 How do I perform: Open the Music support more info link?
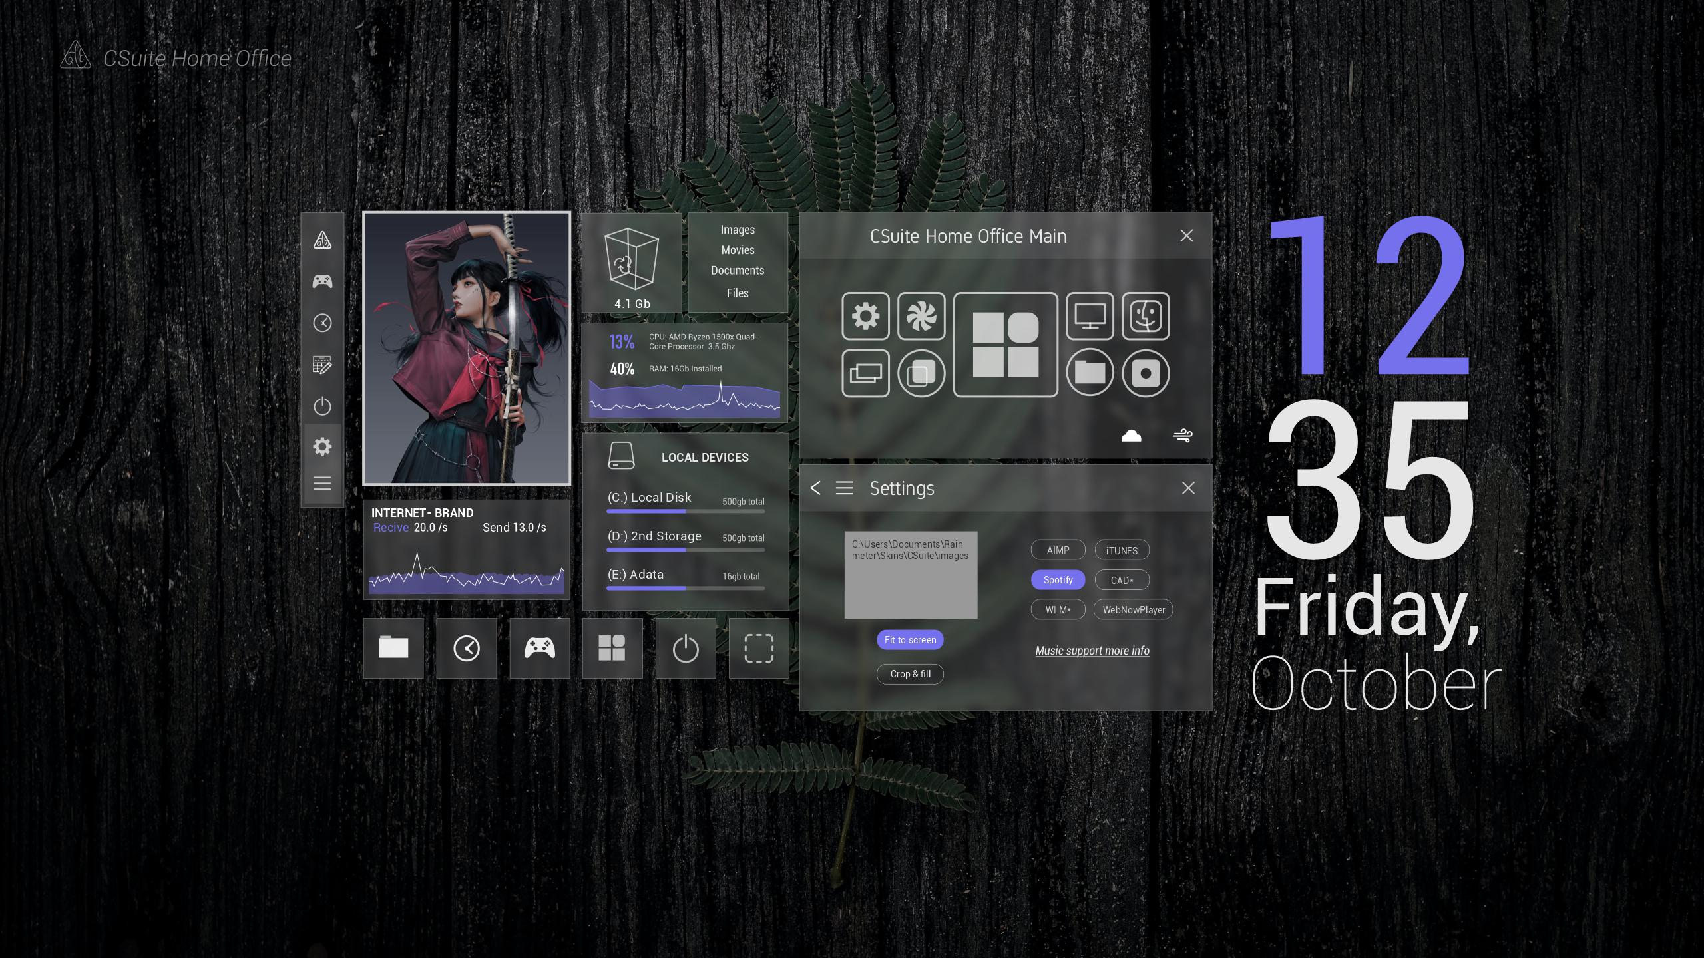[1092, 651]
